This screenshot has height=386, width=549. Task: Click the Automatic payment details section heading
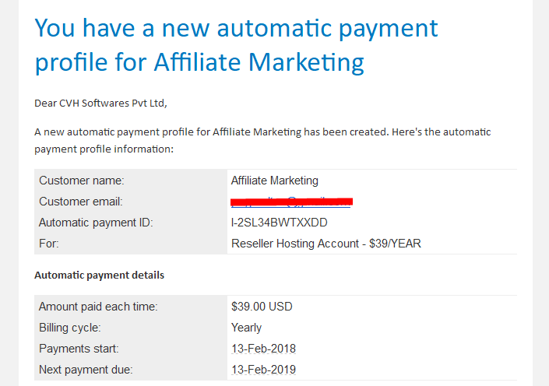pos(99,275)
